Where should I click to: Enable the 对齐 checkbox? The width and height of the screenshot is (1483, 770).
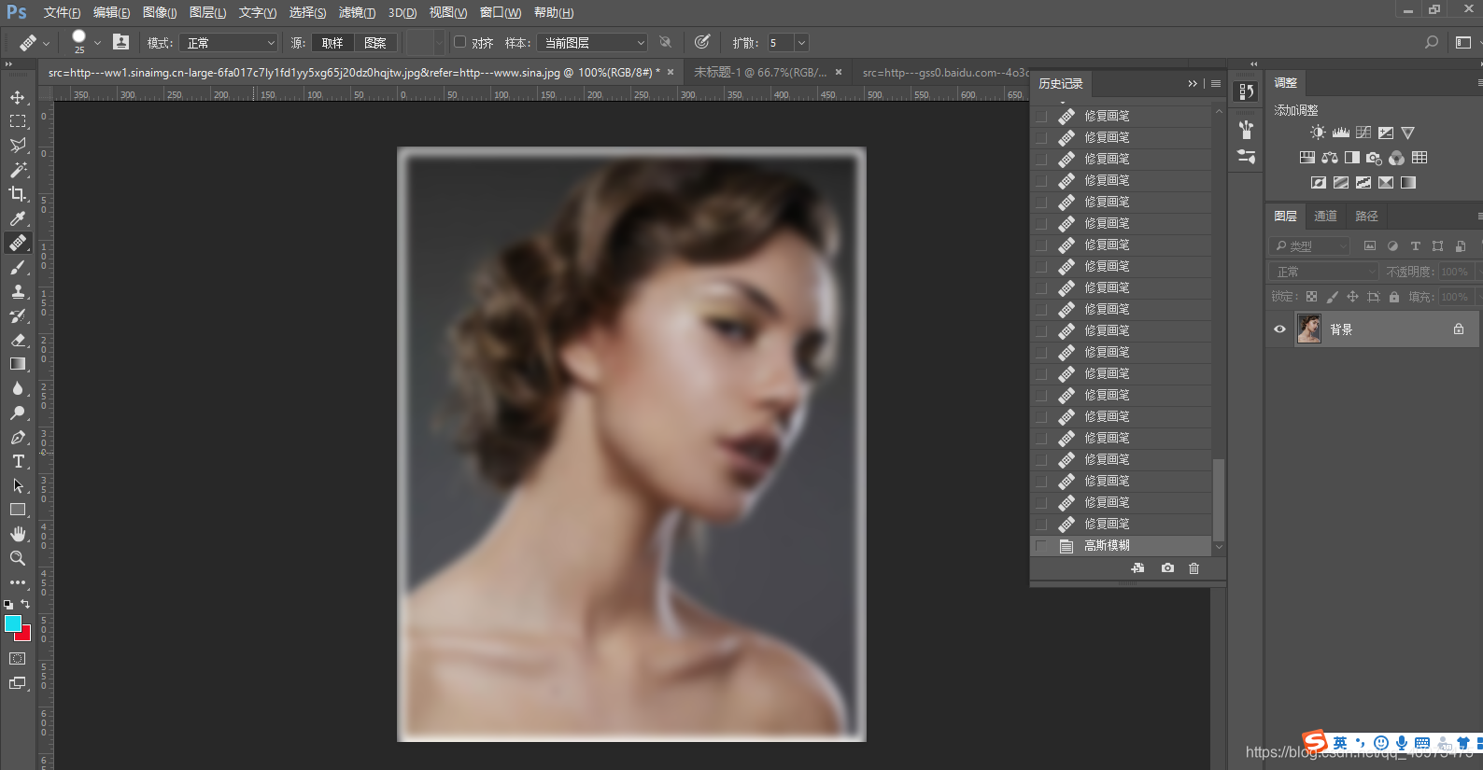(x=459, y=42)
